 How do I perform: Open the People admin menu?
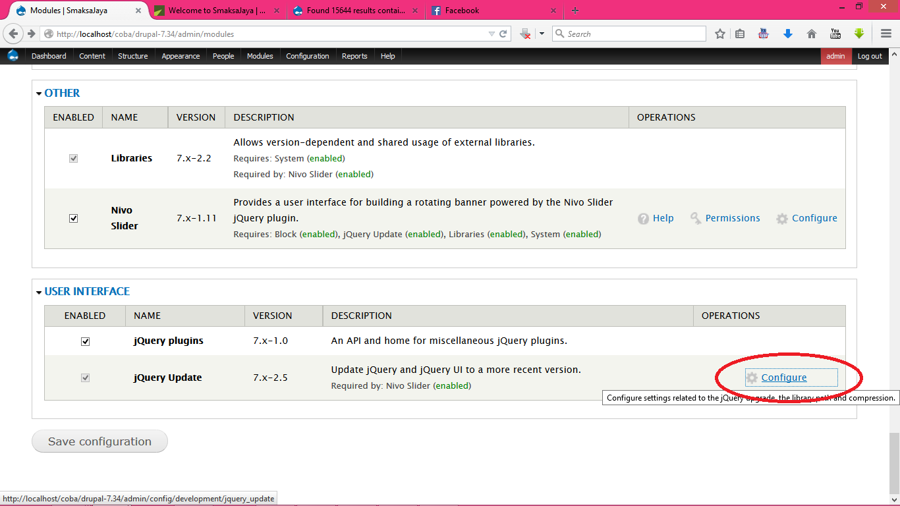tap(223, 56)
